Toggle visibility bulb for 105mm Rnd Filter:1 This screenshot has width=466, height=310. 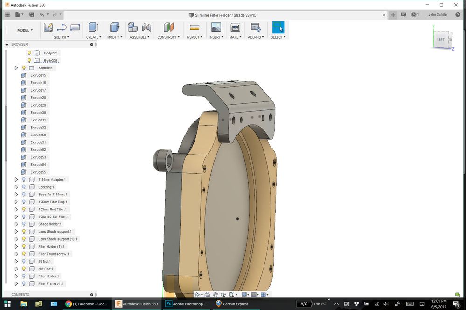(24, 209)
